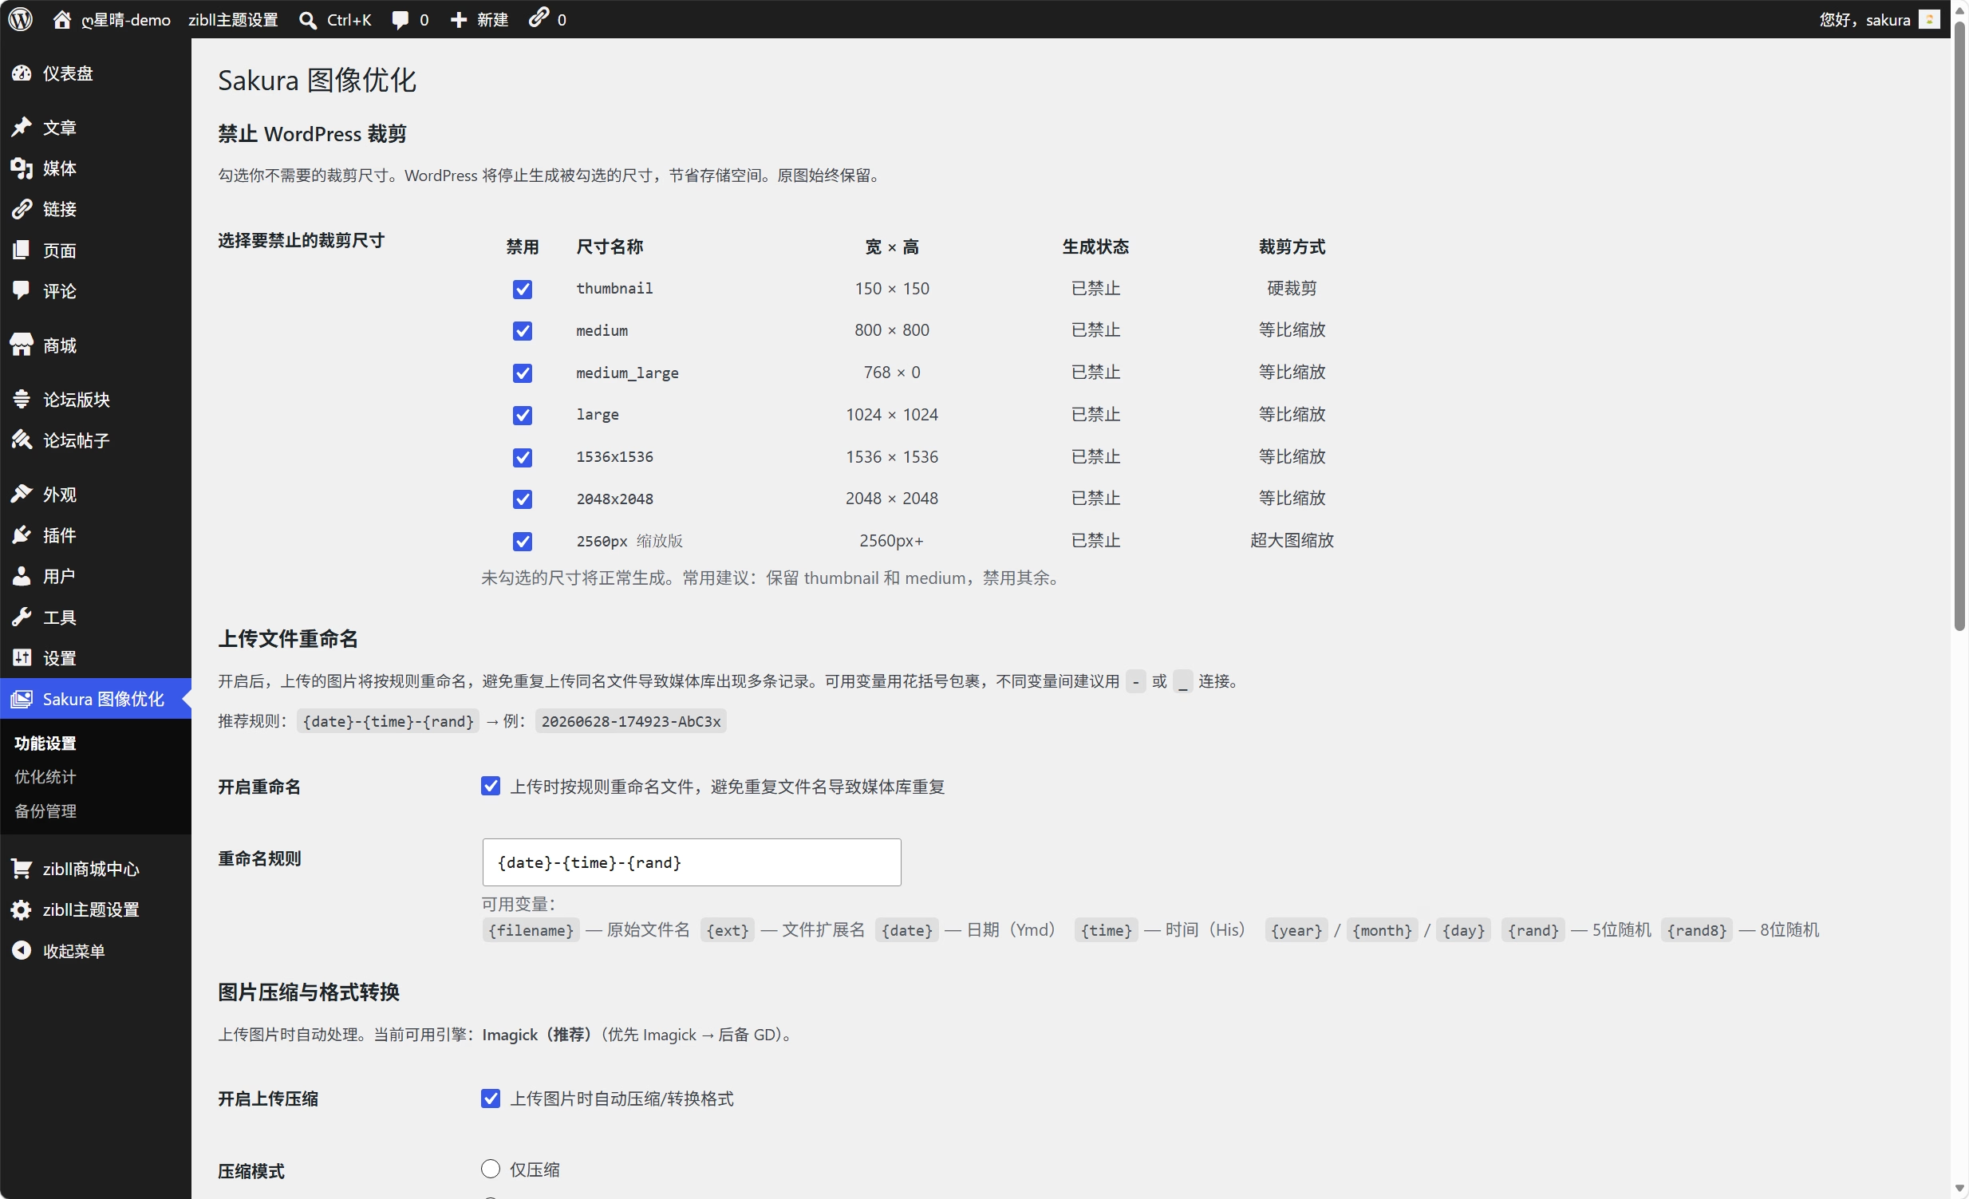Image resolution: width=1969 pixels, height=1199 pixels.
Task: Click the 论坛版块 icon
Action: (x=22, y=399)
